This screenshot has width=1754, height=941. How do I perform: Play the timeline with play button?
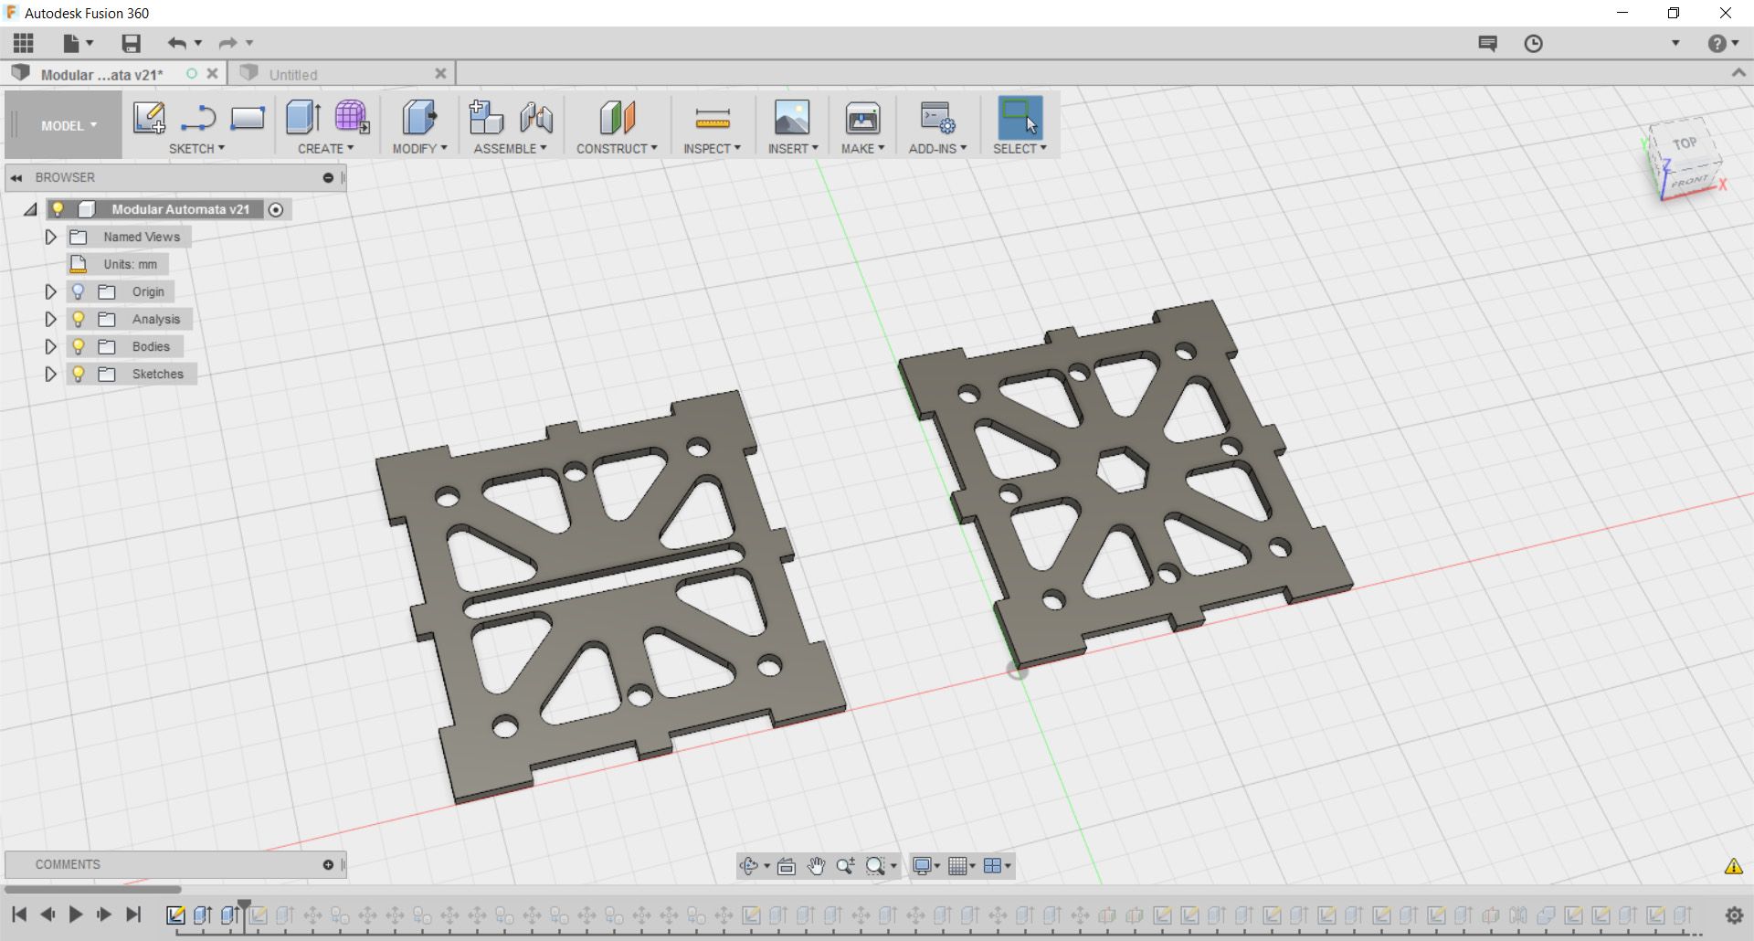76,914
